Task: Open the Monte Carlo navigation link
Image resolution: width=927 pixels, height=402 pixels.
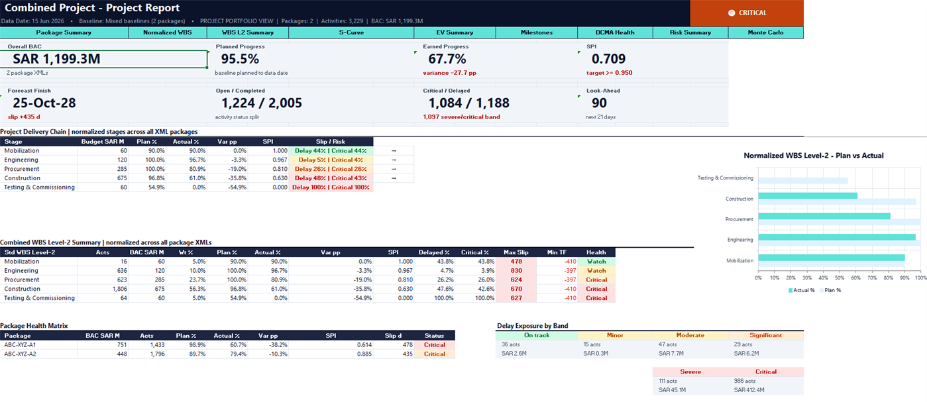Action: pyautogui.click(x=766, y=32)
